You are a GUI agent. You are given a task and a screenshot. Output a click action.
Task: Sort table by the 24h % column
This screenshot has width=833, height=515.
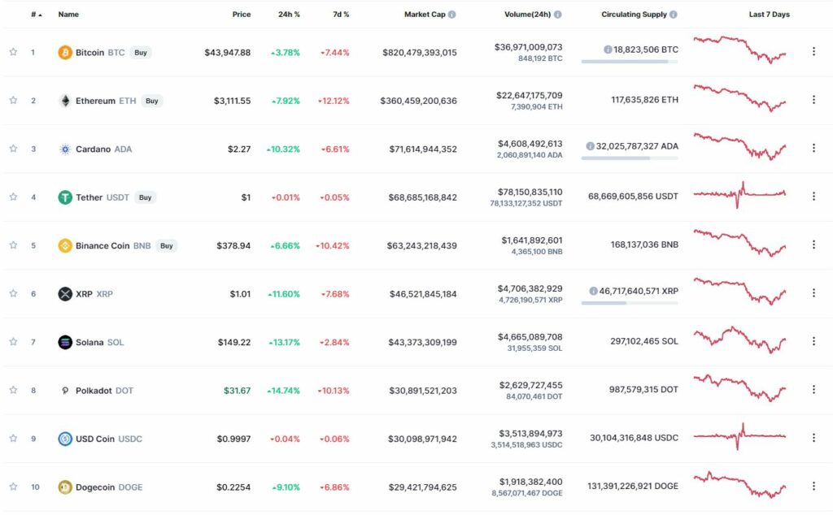pos(289,15)
